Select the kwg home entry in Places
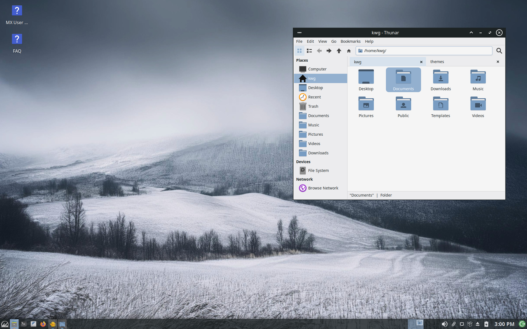527x329 pixels. tap(312, 78)
